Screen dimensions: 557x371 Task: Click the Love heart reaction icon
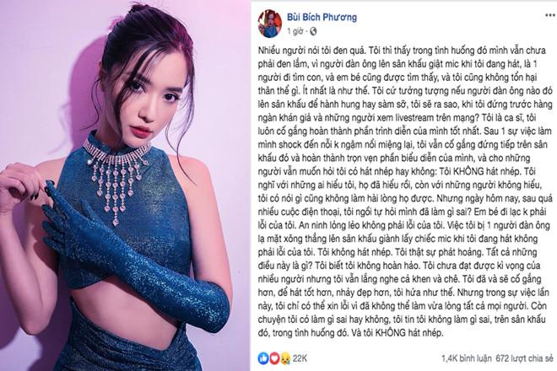click(274, 358)
